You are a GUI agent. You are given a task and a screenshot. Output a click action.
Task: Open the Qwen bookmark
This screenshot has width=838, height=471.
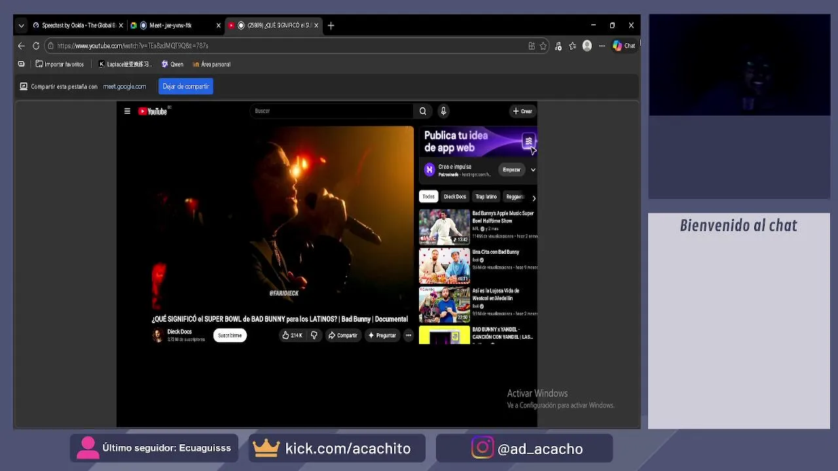[172, 65]
